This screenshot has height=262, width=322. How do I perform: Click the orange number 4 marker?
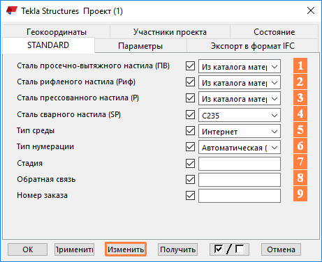(x=300, y=114)
